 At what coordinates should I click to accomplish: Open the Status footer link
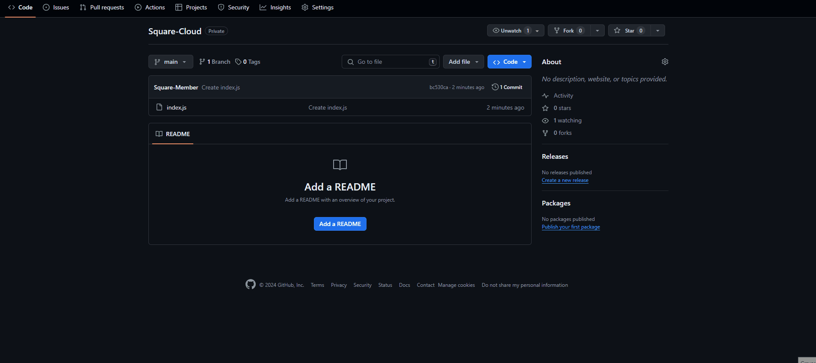pyautogui.click(x=385, y=285)
